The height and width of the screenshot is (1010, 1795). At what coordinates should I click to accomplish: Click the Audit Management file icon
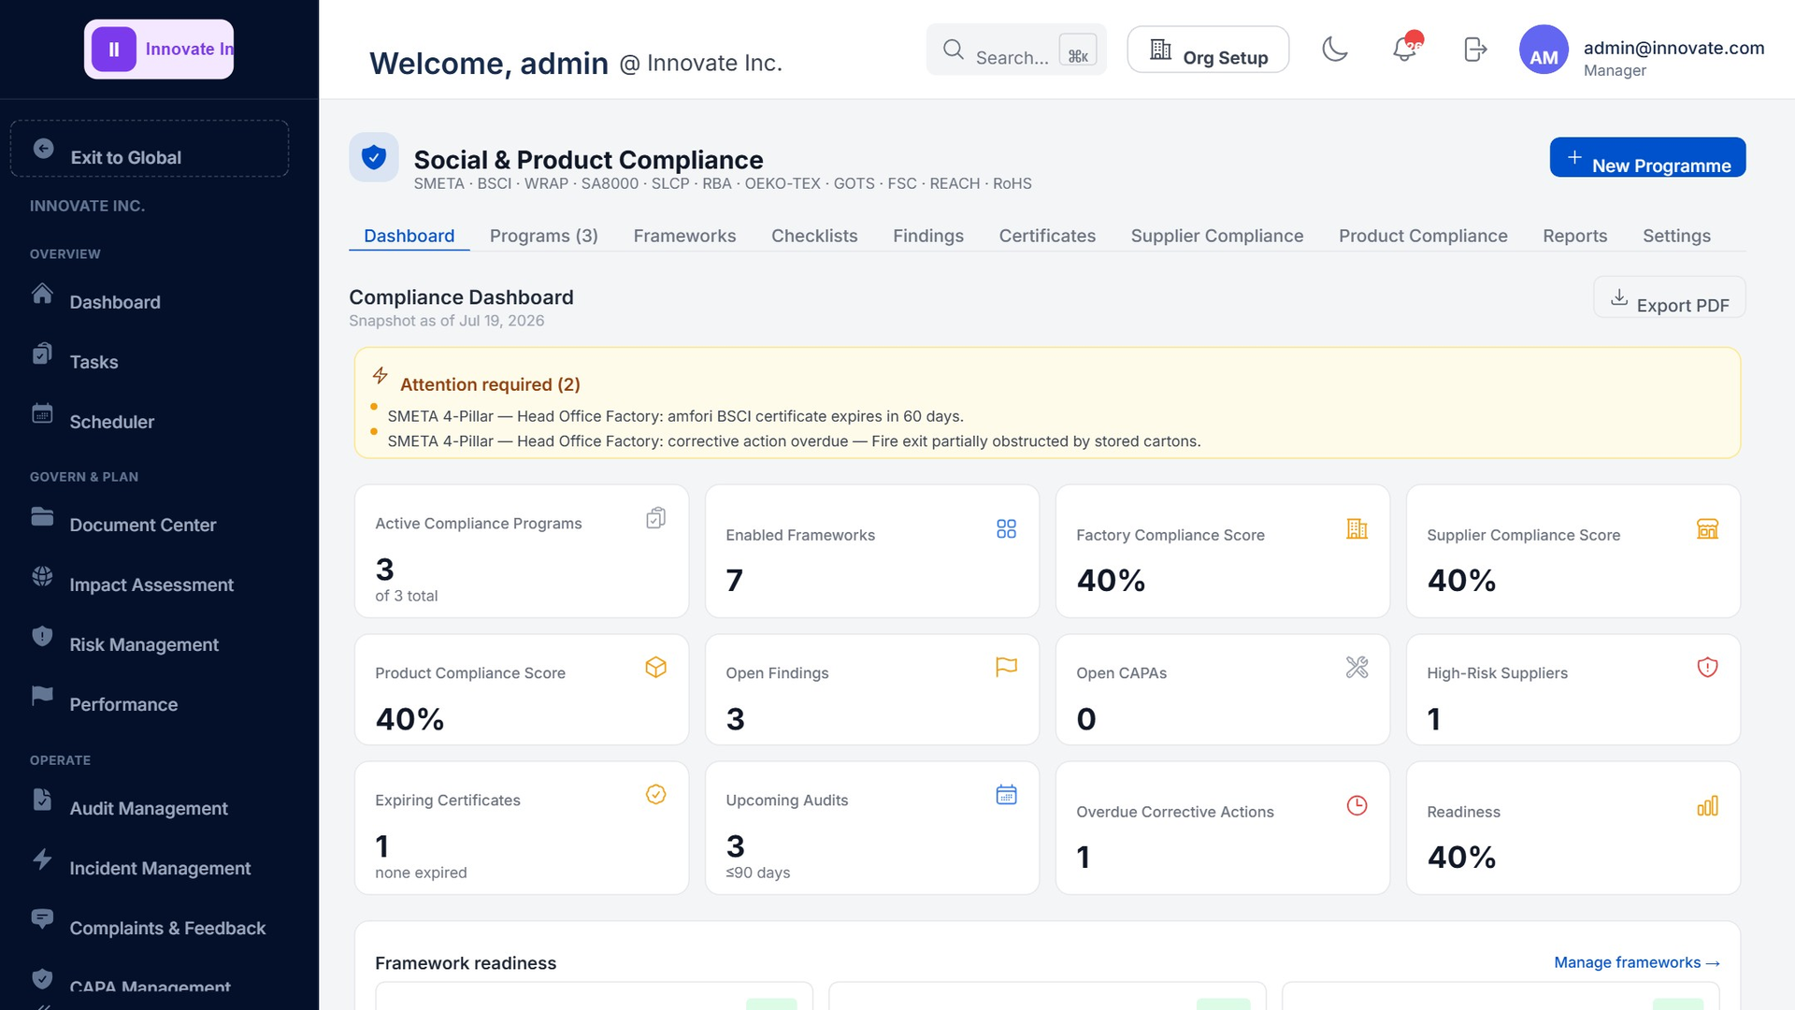pyautogui.click(x=42, y=800)
